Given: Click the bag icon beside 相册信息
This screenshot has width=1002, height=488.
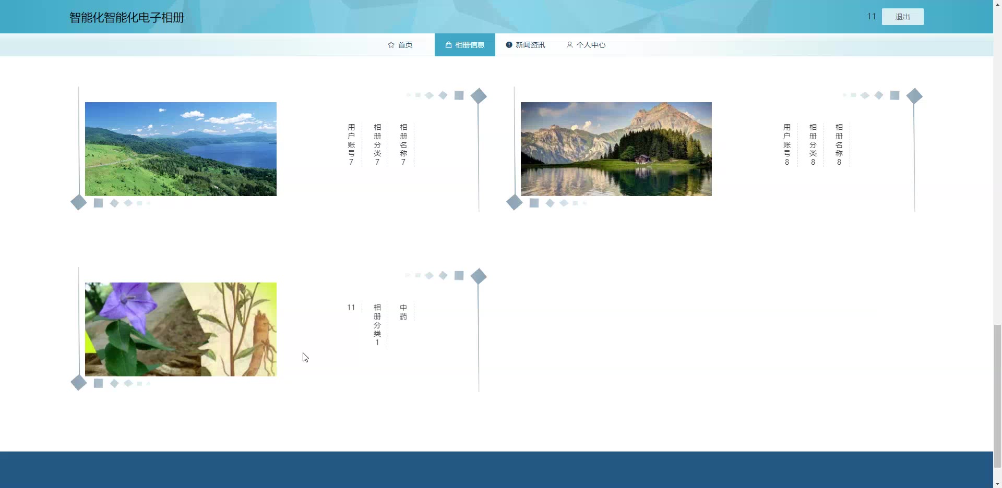Looking at the screenshot, I should click(448, 45).
